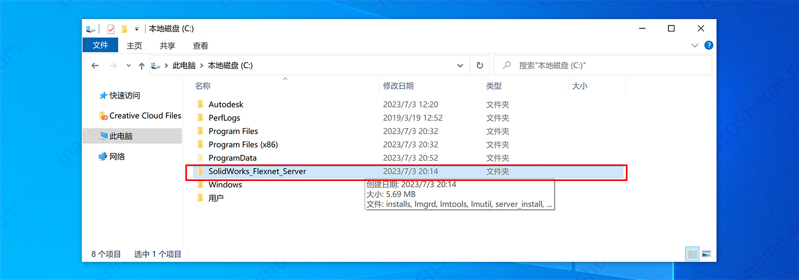Click the folder icon of 用户
Image resolution: width=799 pixels, height=280 pixels.
[200, 198]
